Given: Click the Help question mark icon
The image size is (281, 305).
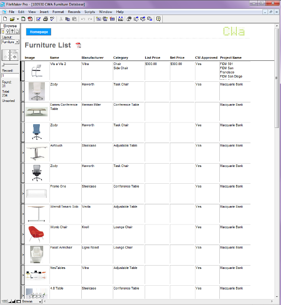Looking at the screenshot, I should [x=158, y=19].
